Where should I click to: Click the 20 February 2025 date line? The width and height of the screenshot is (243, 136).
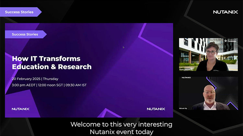coord(35,79)
